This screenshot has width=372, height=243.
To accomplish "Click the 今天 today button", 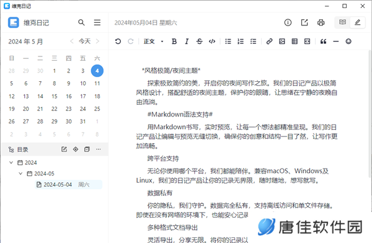I will [x=84, y=42].
